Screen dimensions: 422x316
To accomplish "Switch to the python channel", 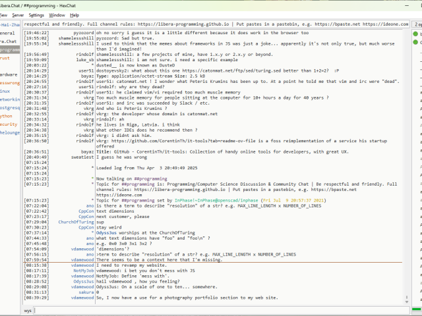I will pos(7,115).
